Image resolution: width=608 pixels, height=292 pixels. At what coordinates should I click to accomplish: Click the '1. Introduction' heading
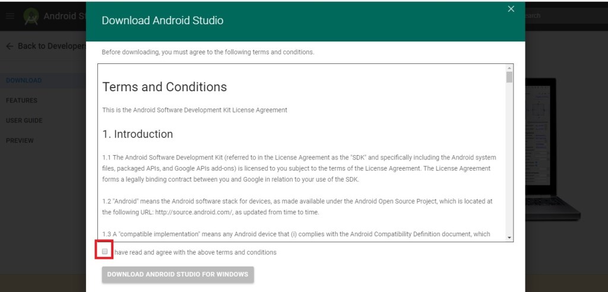(138, 134)
